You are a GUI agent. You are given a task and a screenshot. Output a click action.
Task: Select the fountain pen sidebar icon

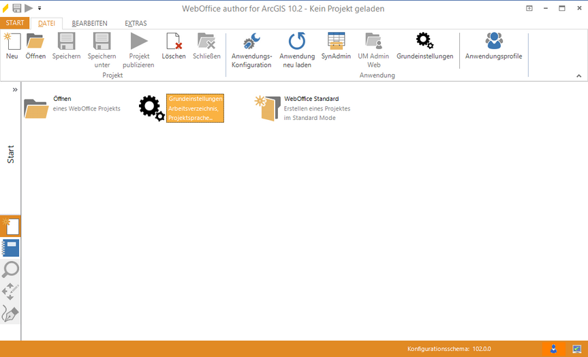click(10, 313)
